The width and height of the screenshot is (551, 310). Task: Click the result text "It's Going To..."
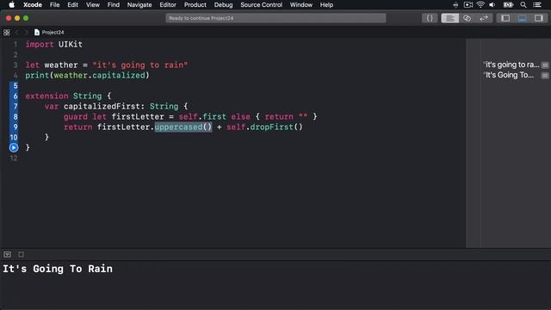(509, 75)
